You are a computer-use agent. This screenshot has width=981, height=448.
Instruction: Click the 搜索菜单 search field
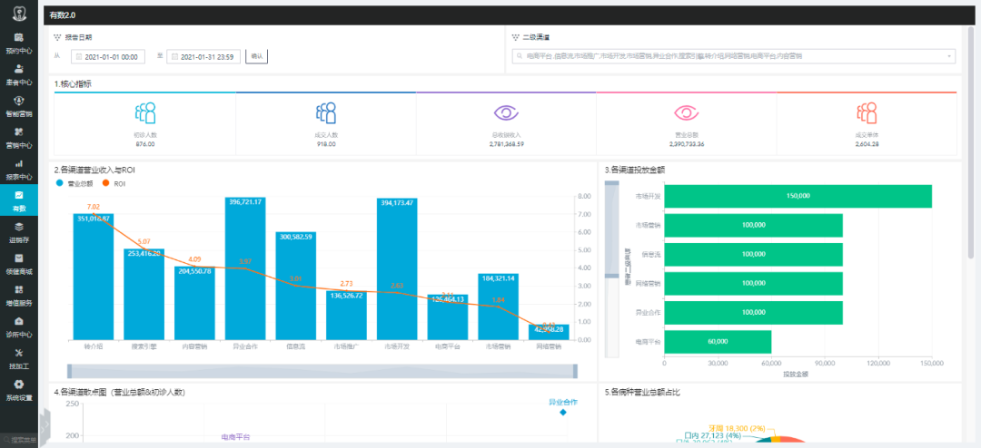click(21, 441)
